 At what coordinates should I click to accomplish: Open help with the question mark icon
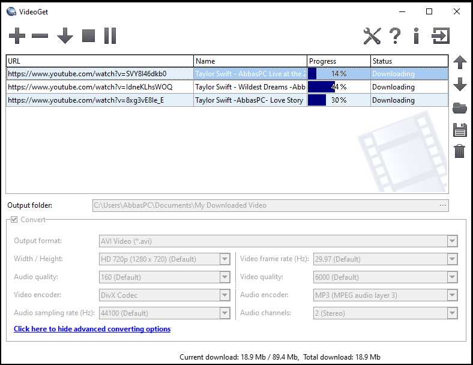(395, 36)
